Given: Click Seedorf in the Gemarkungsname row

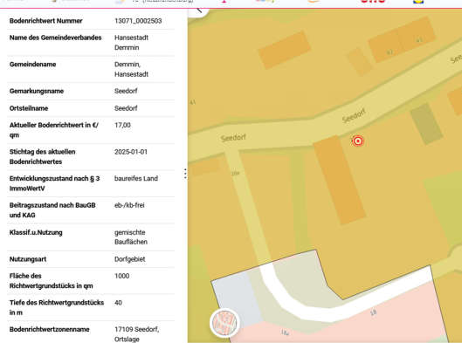Looking at the screenshot, I should pyautogui.click(x=126, y=91).
